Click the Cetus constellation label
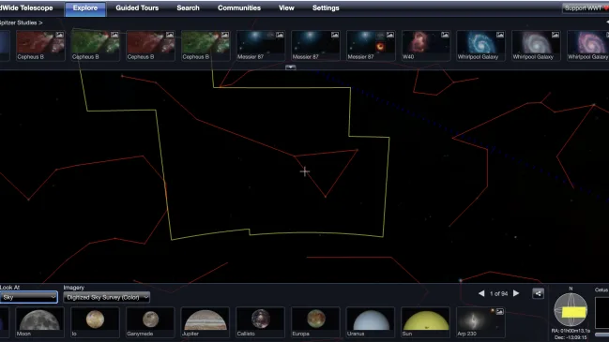609x342 pixels. [601, 290]
